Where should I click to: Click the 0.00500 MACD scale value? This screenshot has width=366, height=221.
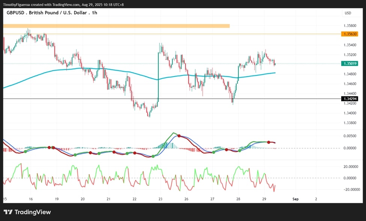350,136
